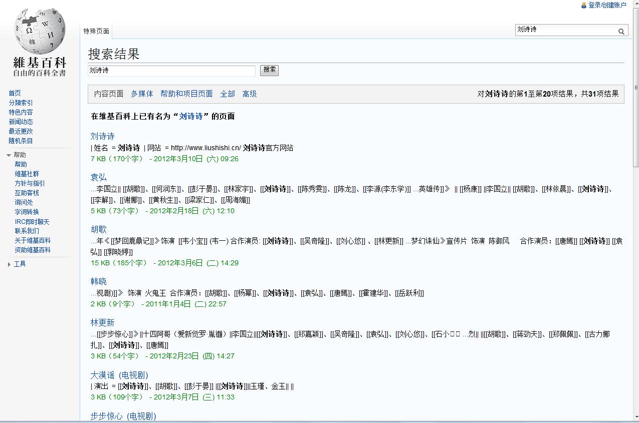Expand the 工具 sidebar section
This screenshot has height=423, width=639.
9,264
